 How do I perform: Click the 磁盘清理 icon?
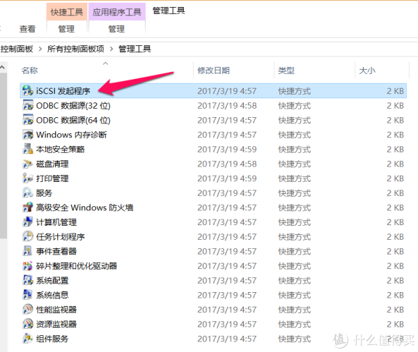coord(28,164)
